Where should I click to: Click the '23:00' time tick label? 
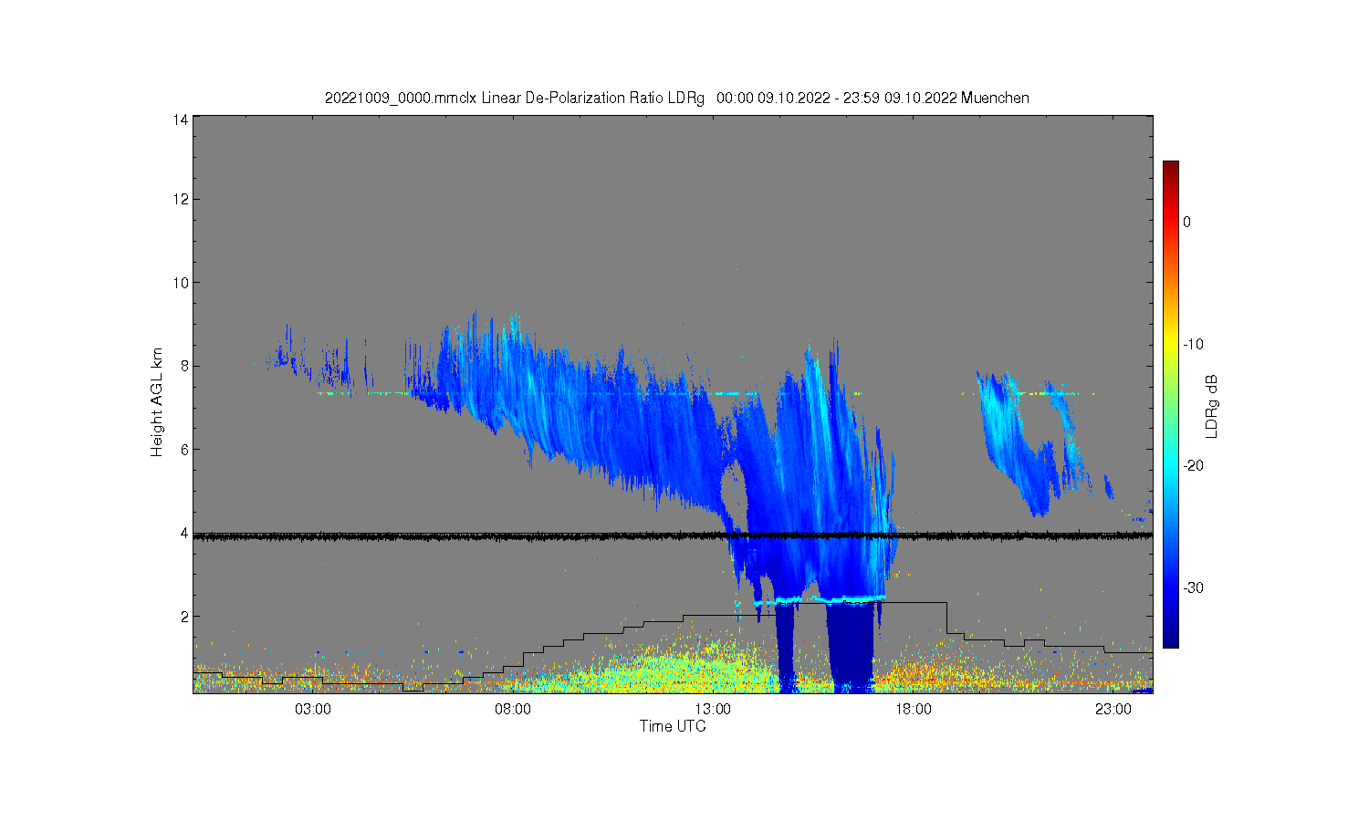click(1113, 709)
